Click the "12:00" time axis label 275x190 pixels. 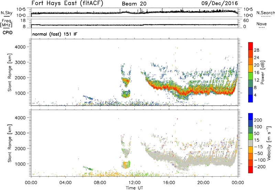click(x=134, y=183)
